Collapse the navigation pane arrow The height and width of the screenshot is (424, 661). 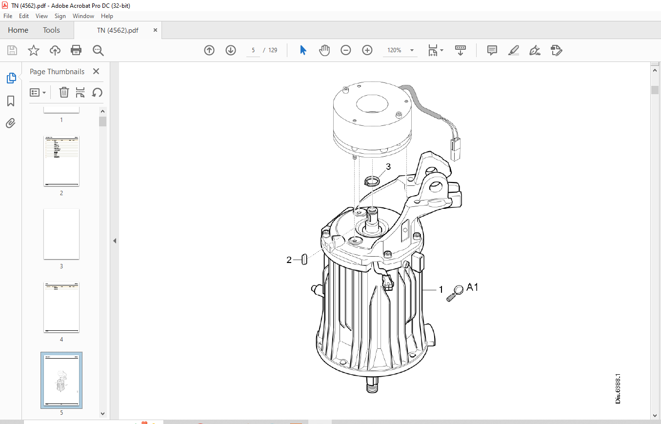tap(115, 241)
